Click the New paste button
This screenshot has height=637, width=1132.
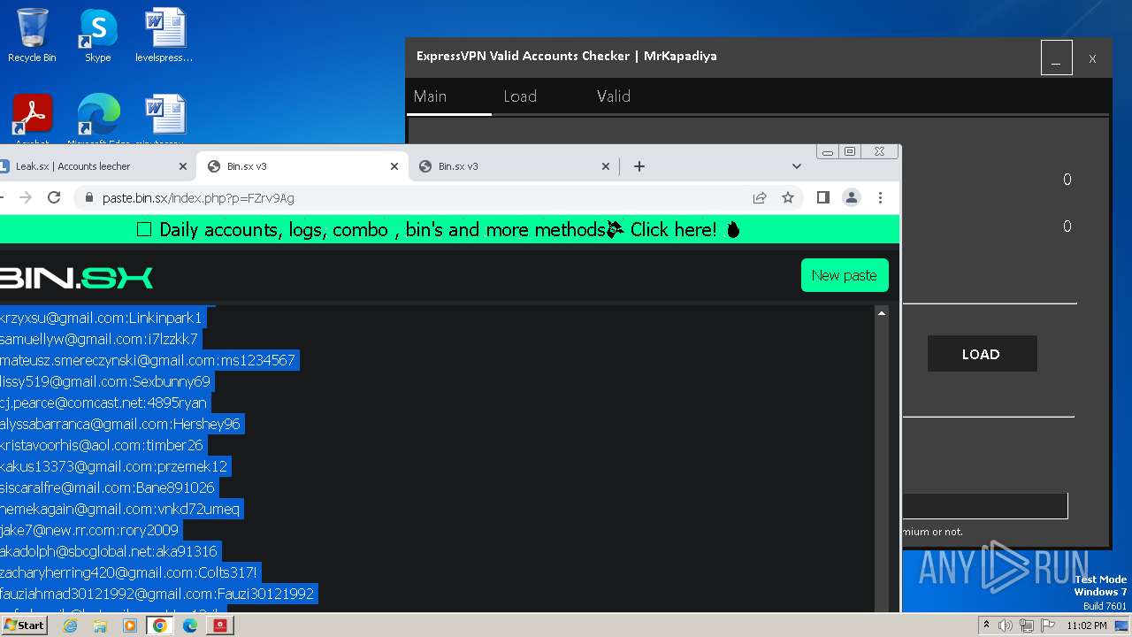coord(845,275)
